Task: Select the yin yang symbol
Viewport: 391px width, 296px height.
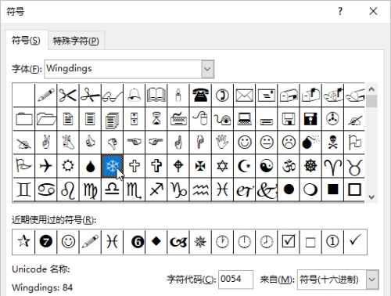Action: 267,166
